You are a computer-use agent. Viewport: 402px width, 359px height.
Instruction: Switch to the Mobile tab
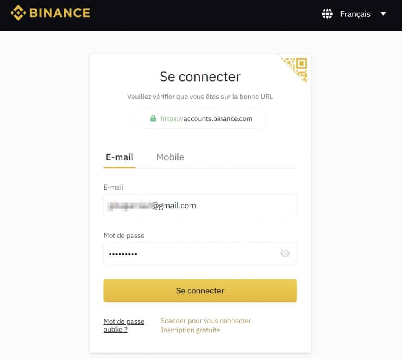[170, 157]
